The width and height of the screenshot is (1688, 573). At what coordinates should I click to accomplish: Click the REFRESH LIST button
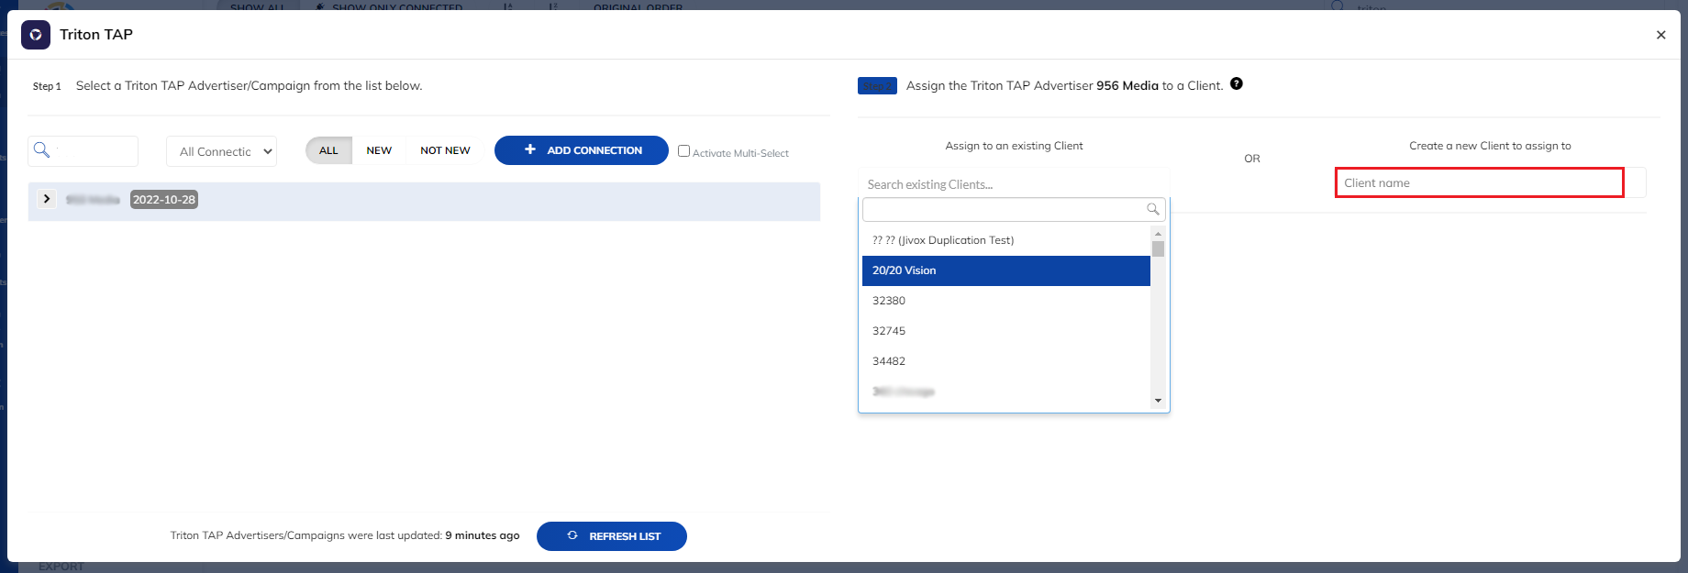612,536
